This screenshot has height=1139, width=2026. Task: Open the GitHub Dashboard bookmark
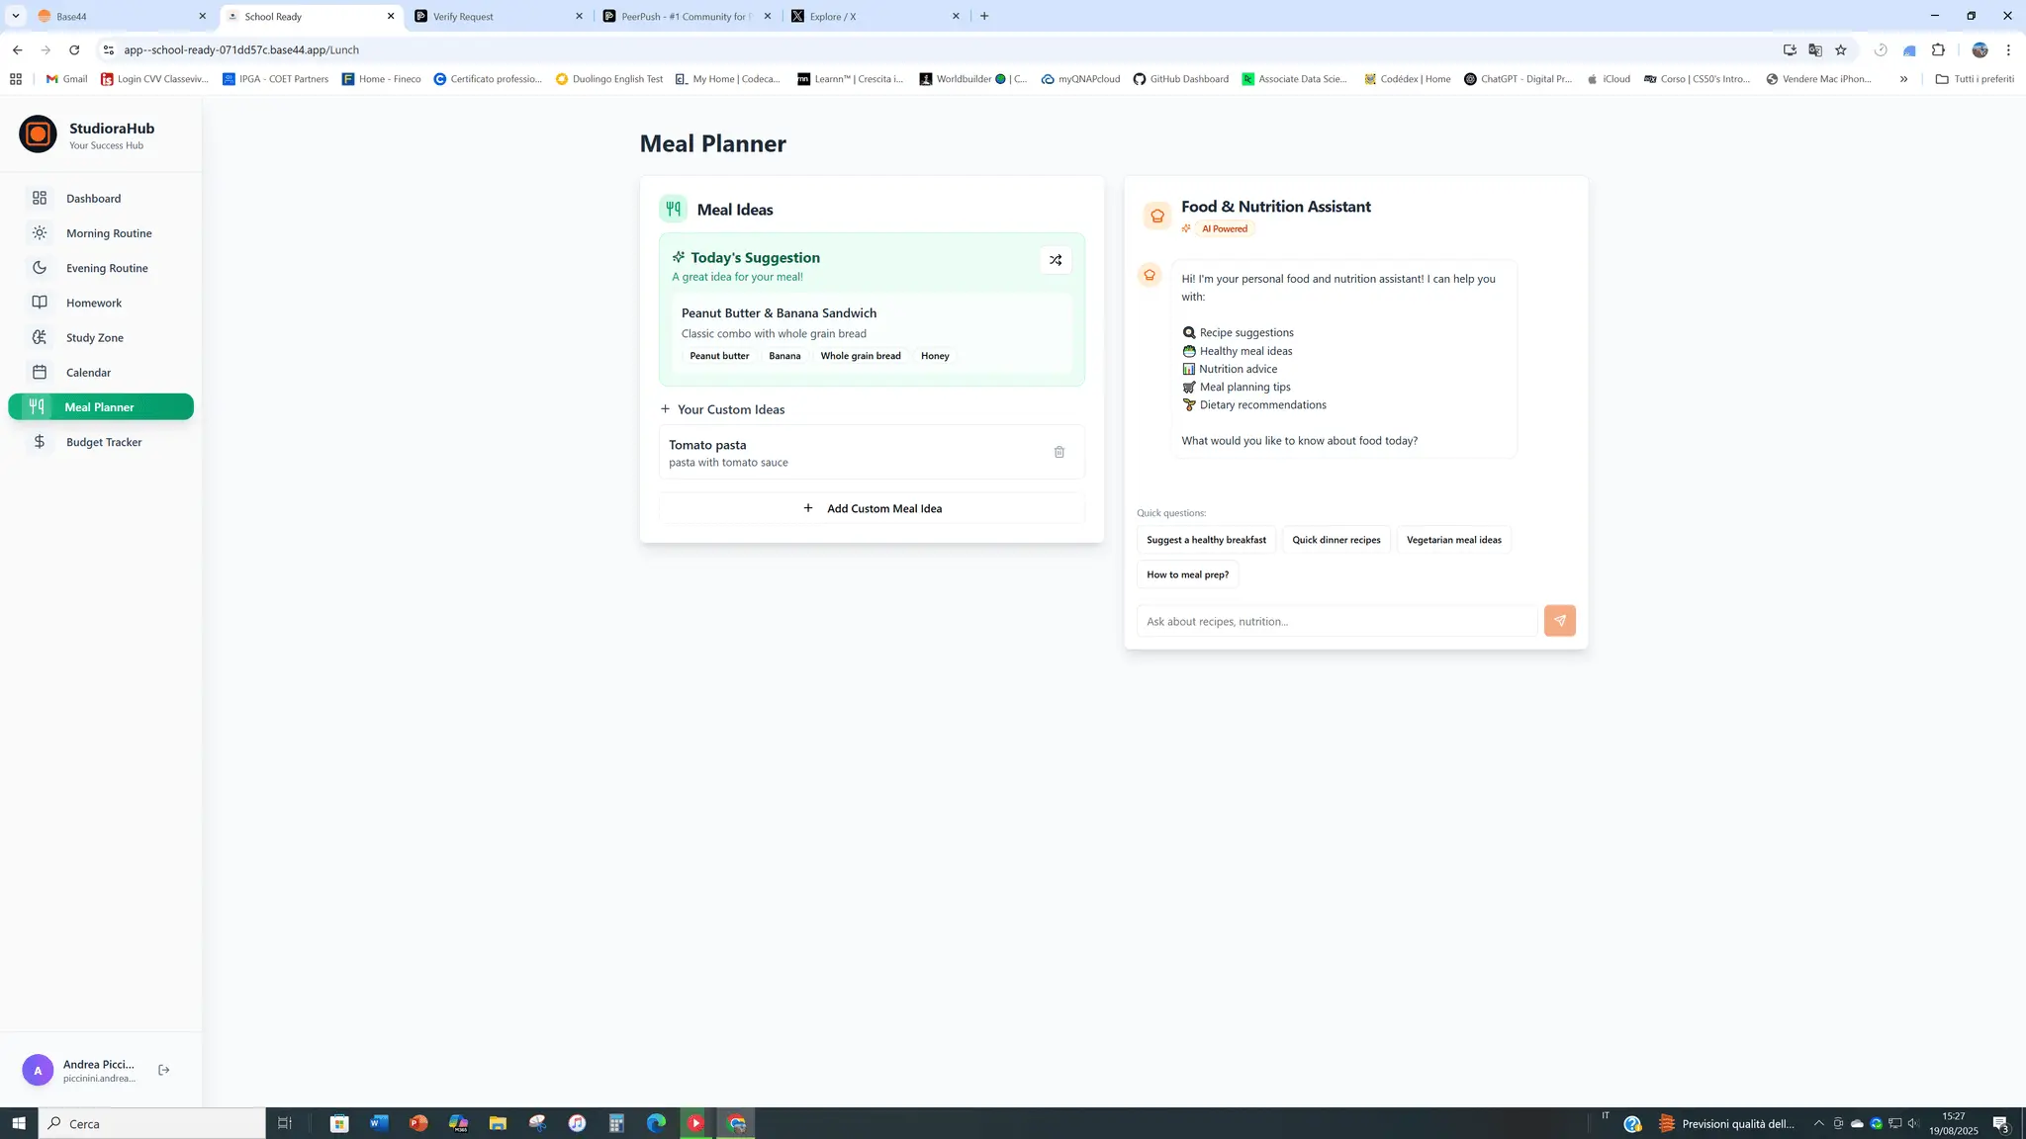point(1180,79)
